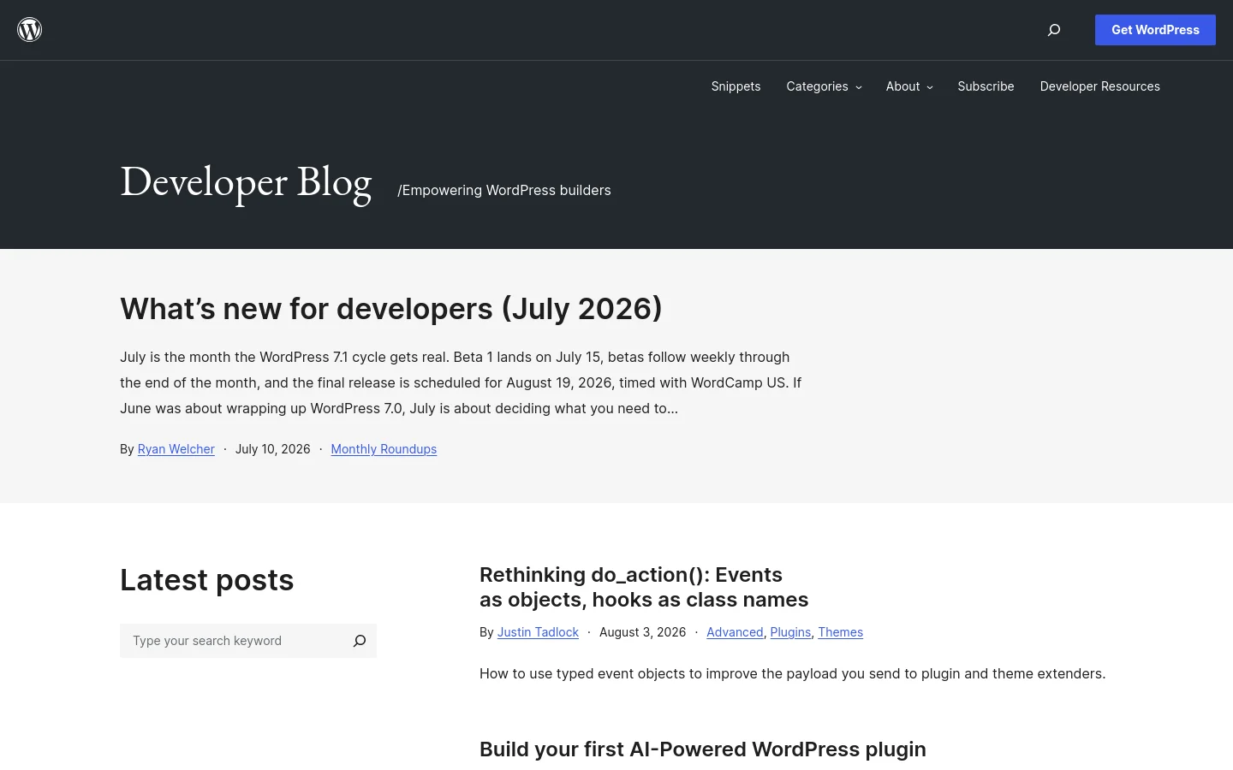Go to the Subscribe page
Viewport: 1233px width, 770px height.
tap(986, 86)
